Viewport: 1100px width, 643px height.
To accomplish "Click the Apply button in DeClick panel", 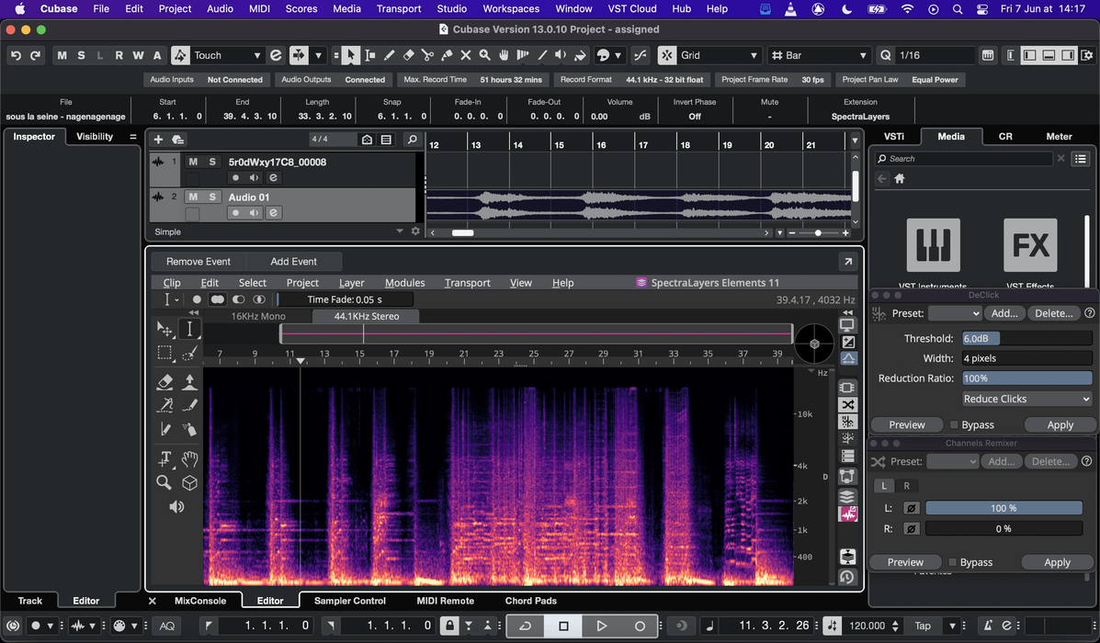I will point(1060,424).
